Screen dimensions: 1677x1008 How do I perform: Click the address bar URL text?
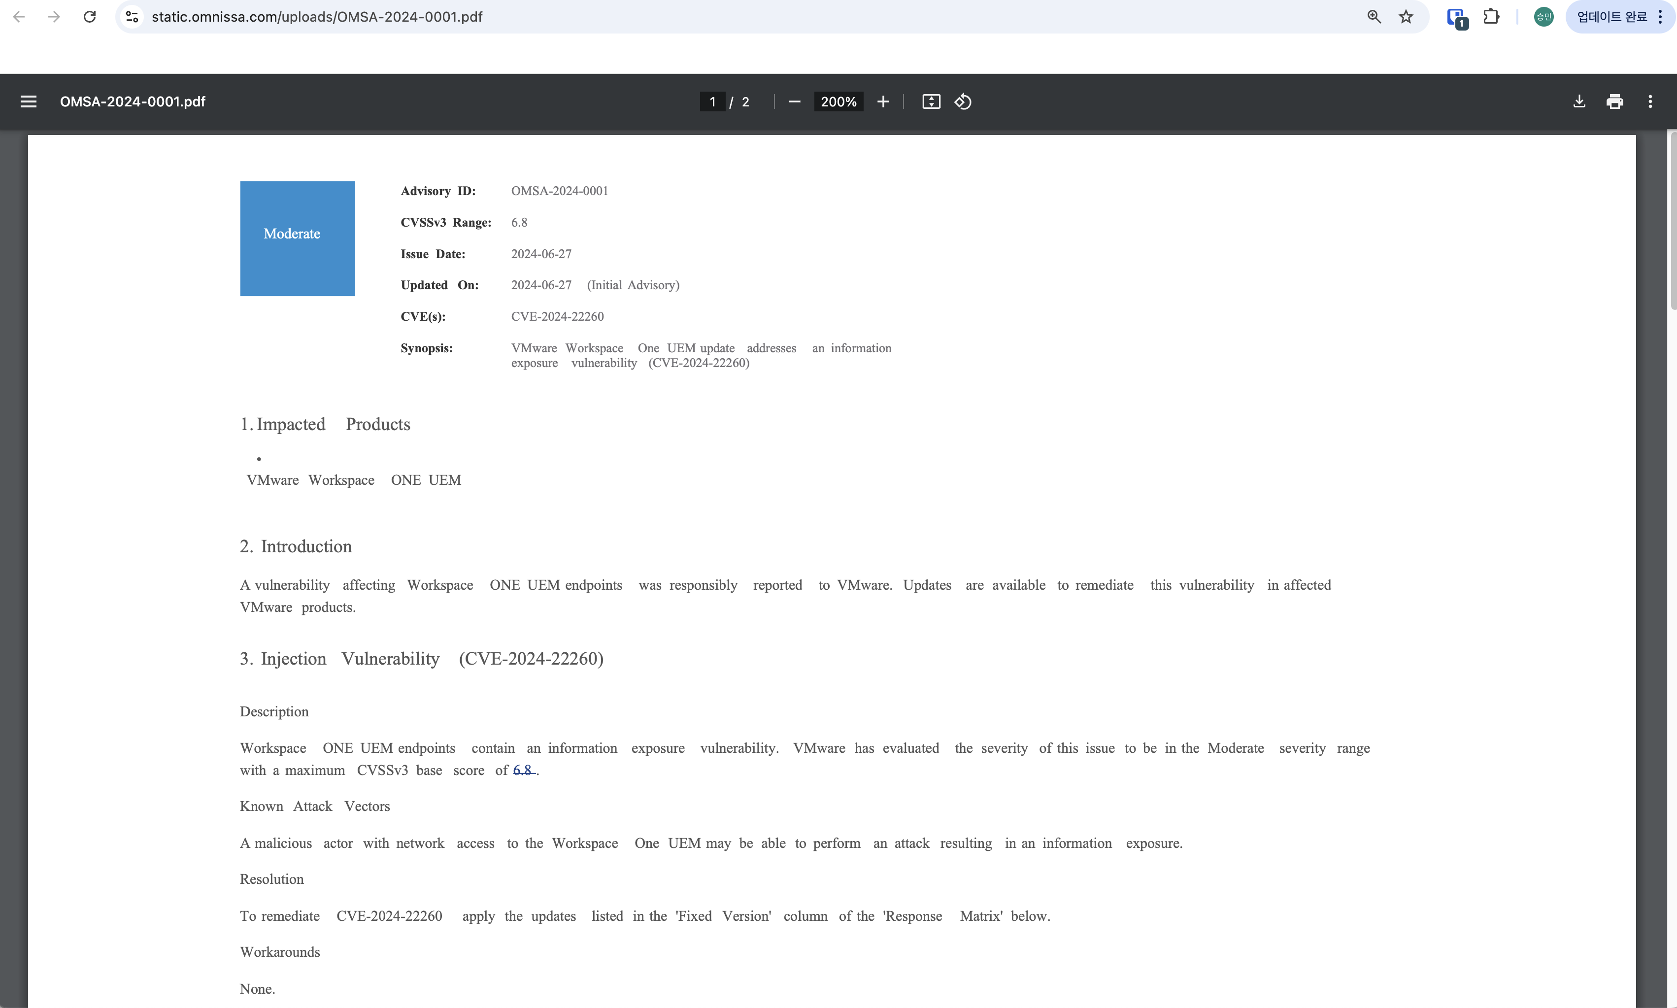[x=316, y=17]
